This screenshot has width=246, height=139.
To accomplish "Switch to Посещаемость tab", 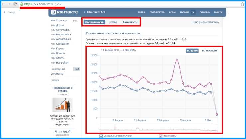I will tap(94, 22).
